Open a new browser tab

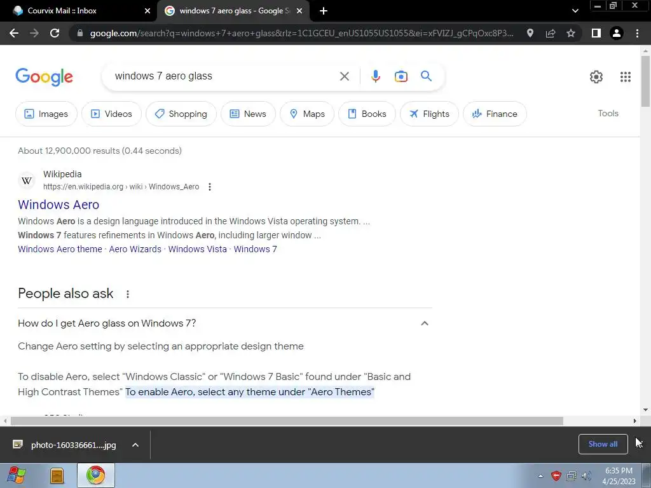[324, 11]
